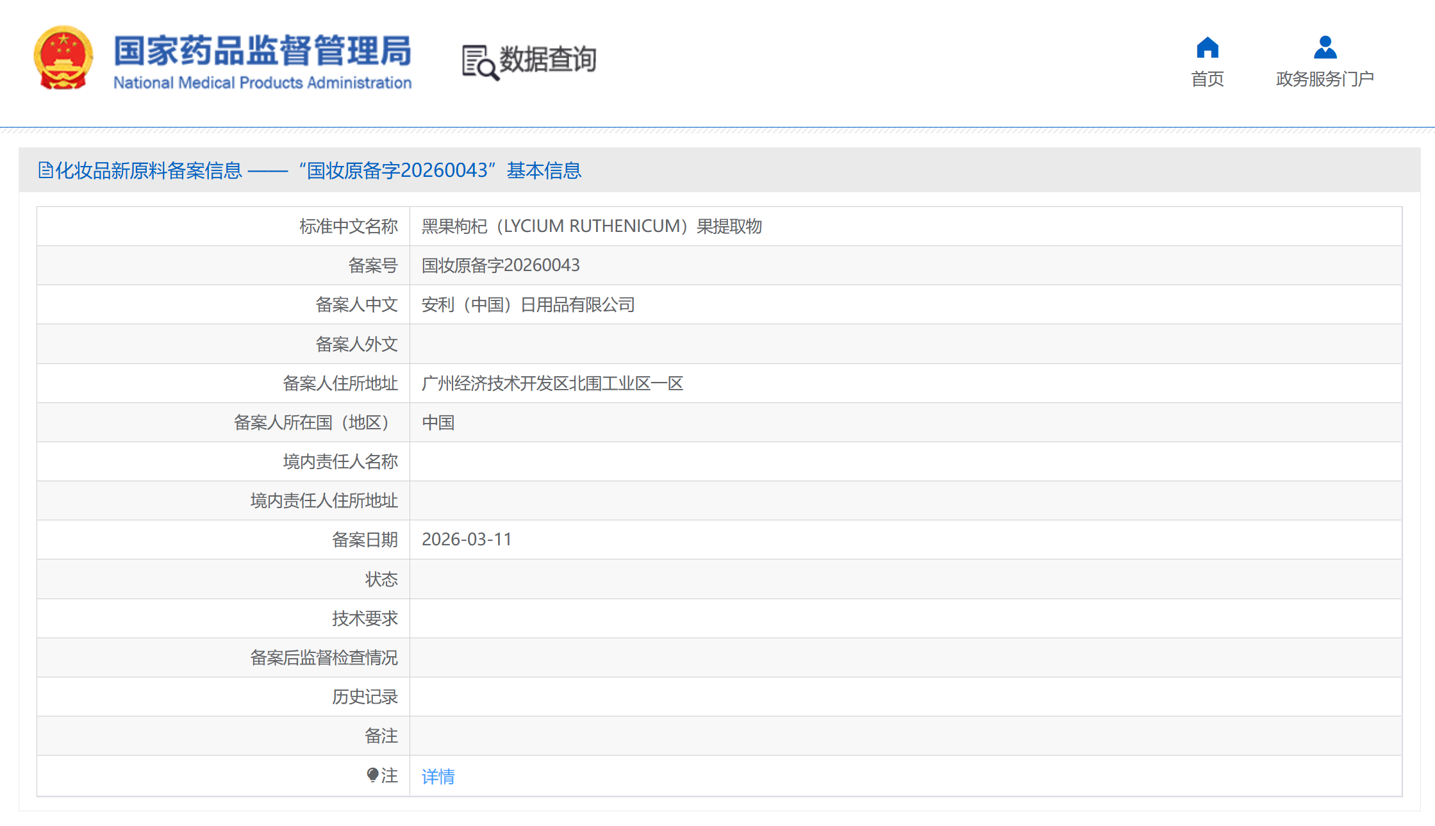Click the 技术要求 row label
This screenshot has height=826, width=1435.
[364, 618]
